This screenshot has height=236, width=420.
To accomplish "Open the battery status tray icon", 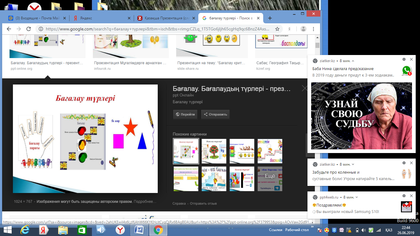I will pos(357,230).
